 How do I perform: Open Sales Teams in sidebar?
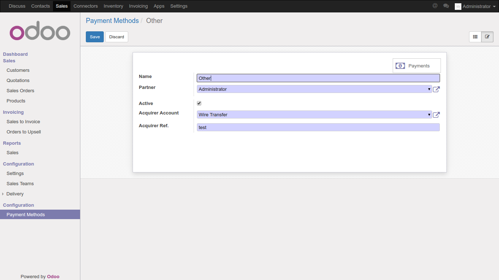40,184
